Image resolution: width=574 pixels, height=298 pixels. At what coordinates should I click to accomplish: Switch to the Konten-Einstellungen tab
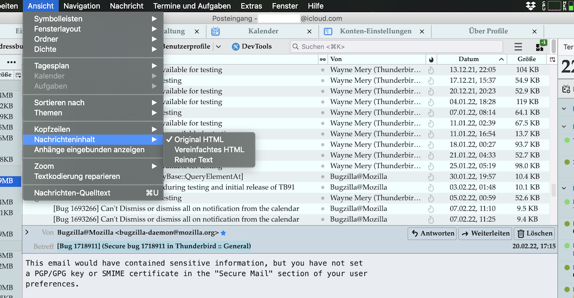click(375, 31)
